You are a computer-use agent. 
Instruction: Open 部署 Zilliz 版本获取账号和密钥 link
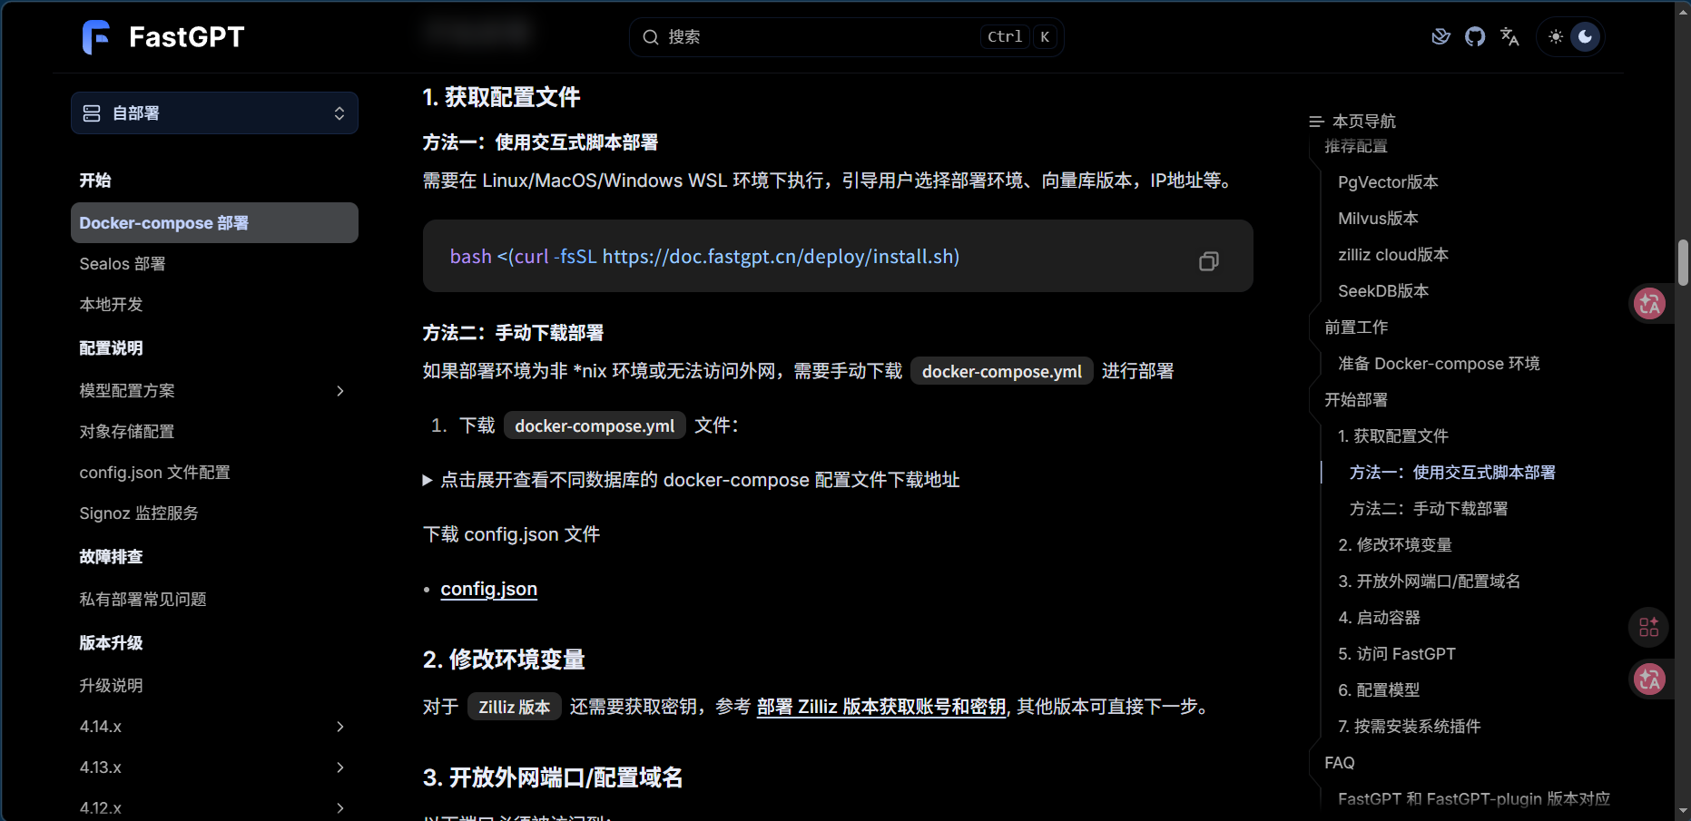pyautogui.click(x=881, y=707)
